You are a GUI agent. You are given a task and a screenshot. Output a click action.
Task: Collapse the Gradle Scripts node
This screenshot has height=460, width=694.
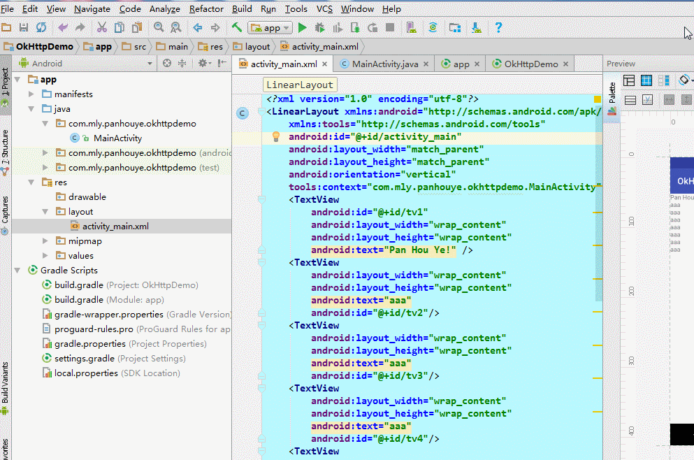coord(17,271)
